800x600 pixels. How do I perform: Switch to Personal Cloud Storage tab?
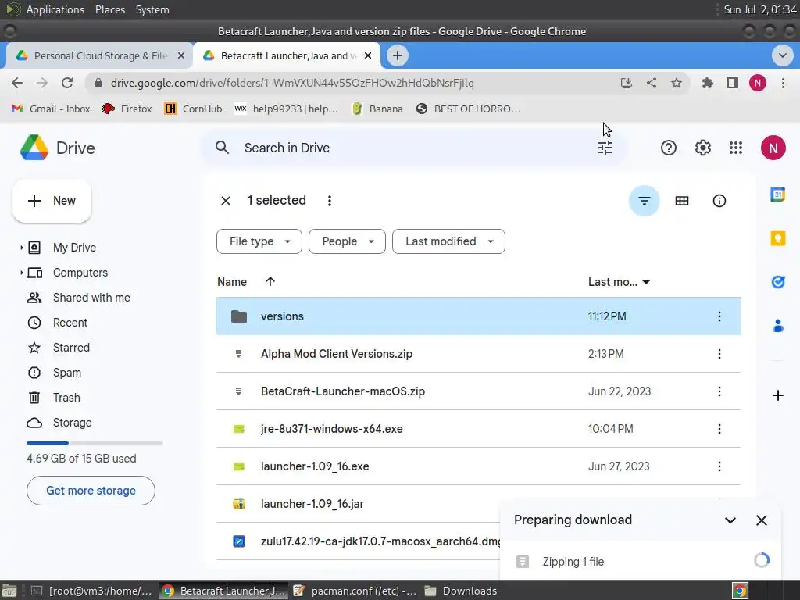click(99, 55)
